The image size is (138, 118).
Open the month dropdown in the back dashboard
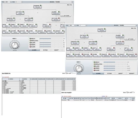coord(19,2)
